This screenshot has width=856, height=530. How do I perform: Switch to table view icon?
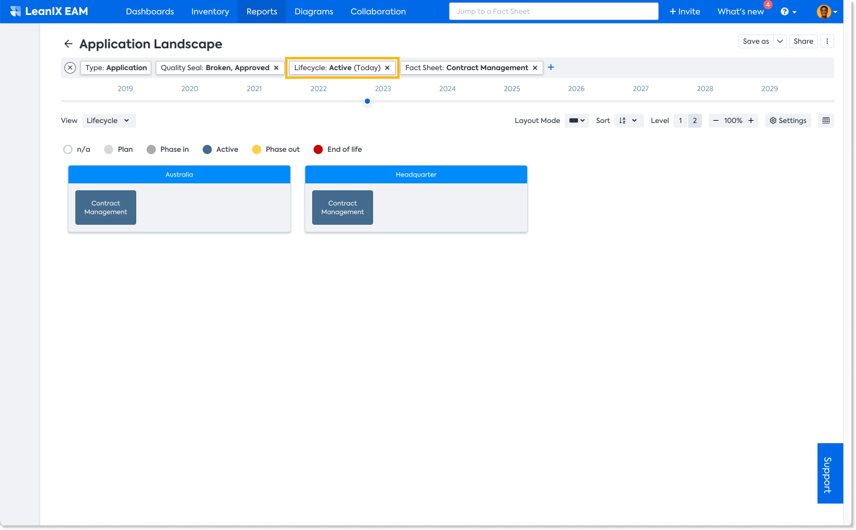[x=826, y=121]
